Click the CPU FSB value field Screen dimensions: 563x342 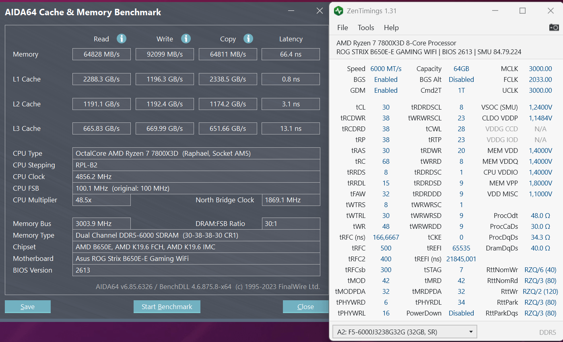tap(196, 188)
